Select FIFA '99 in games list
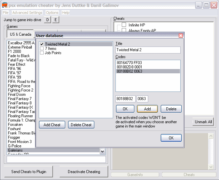Screen dimensions: 219x180 pos(15,77)
